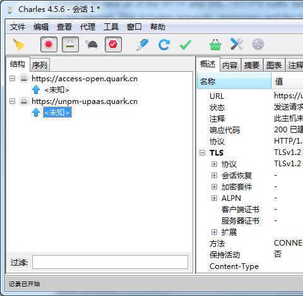
Task: Click upload arrow under access-open.quark.cn
Action: click(x=36, y=89)
